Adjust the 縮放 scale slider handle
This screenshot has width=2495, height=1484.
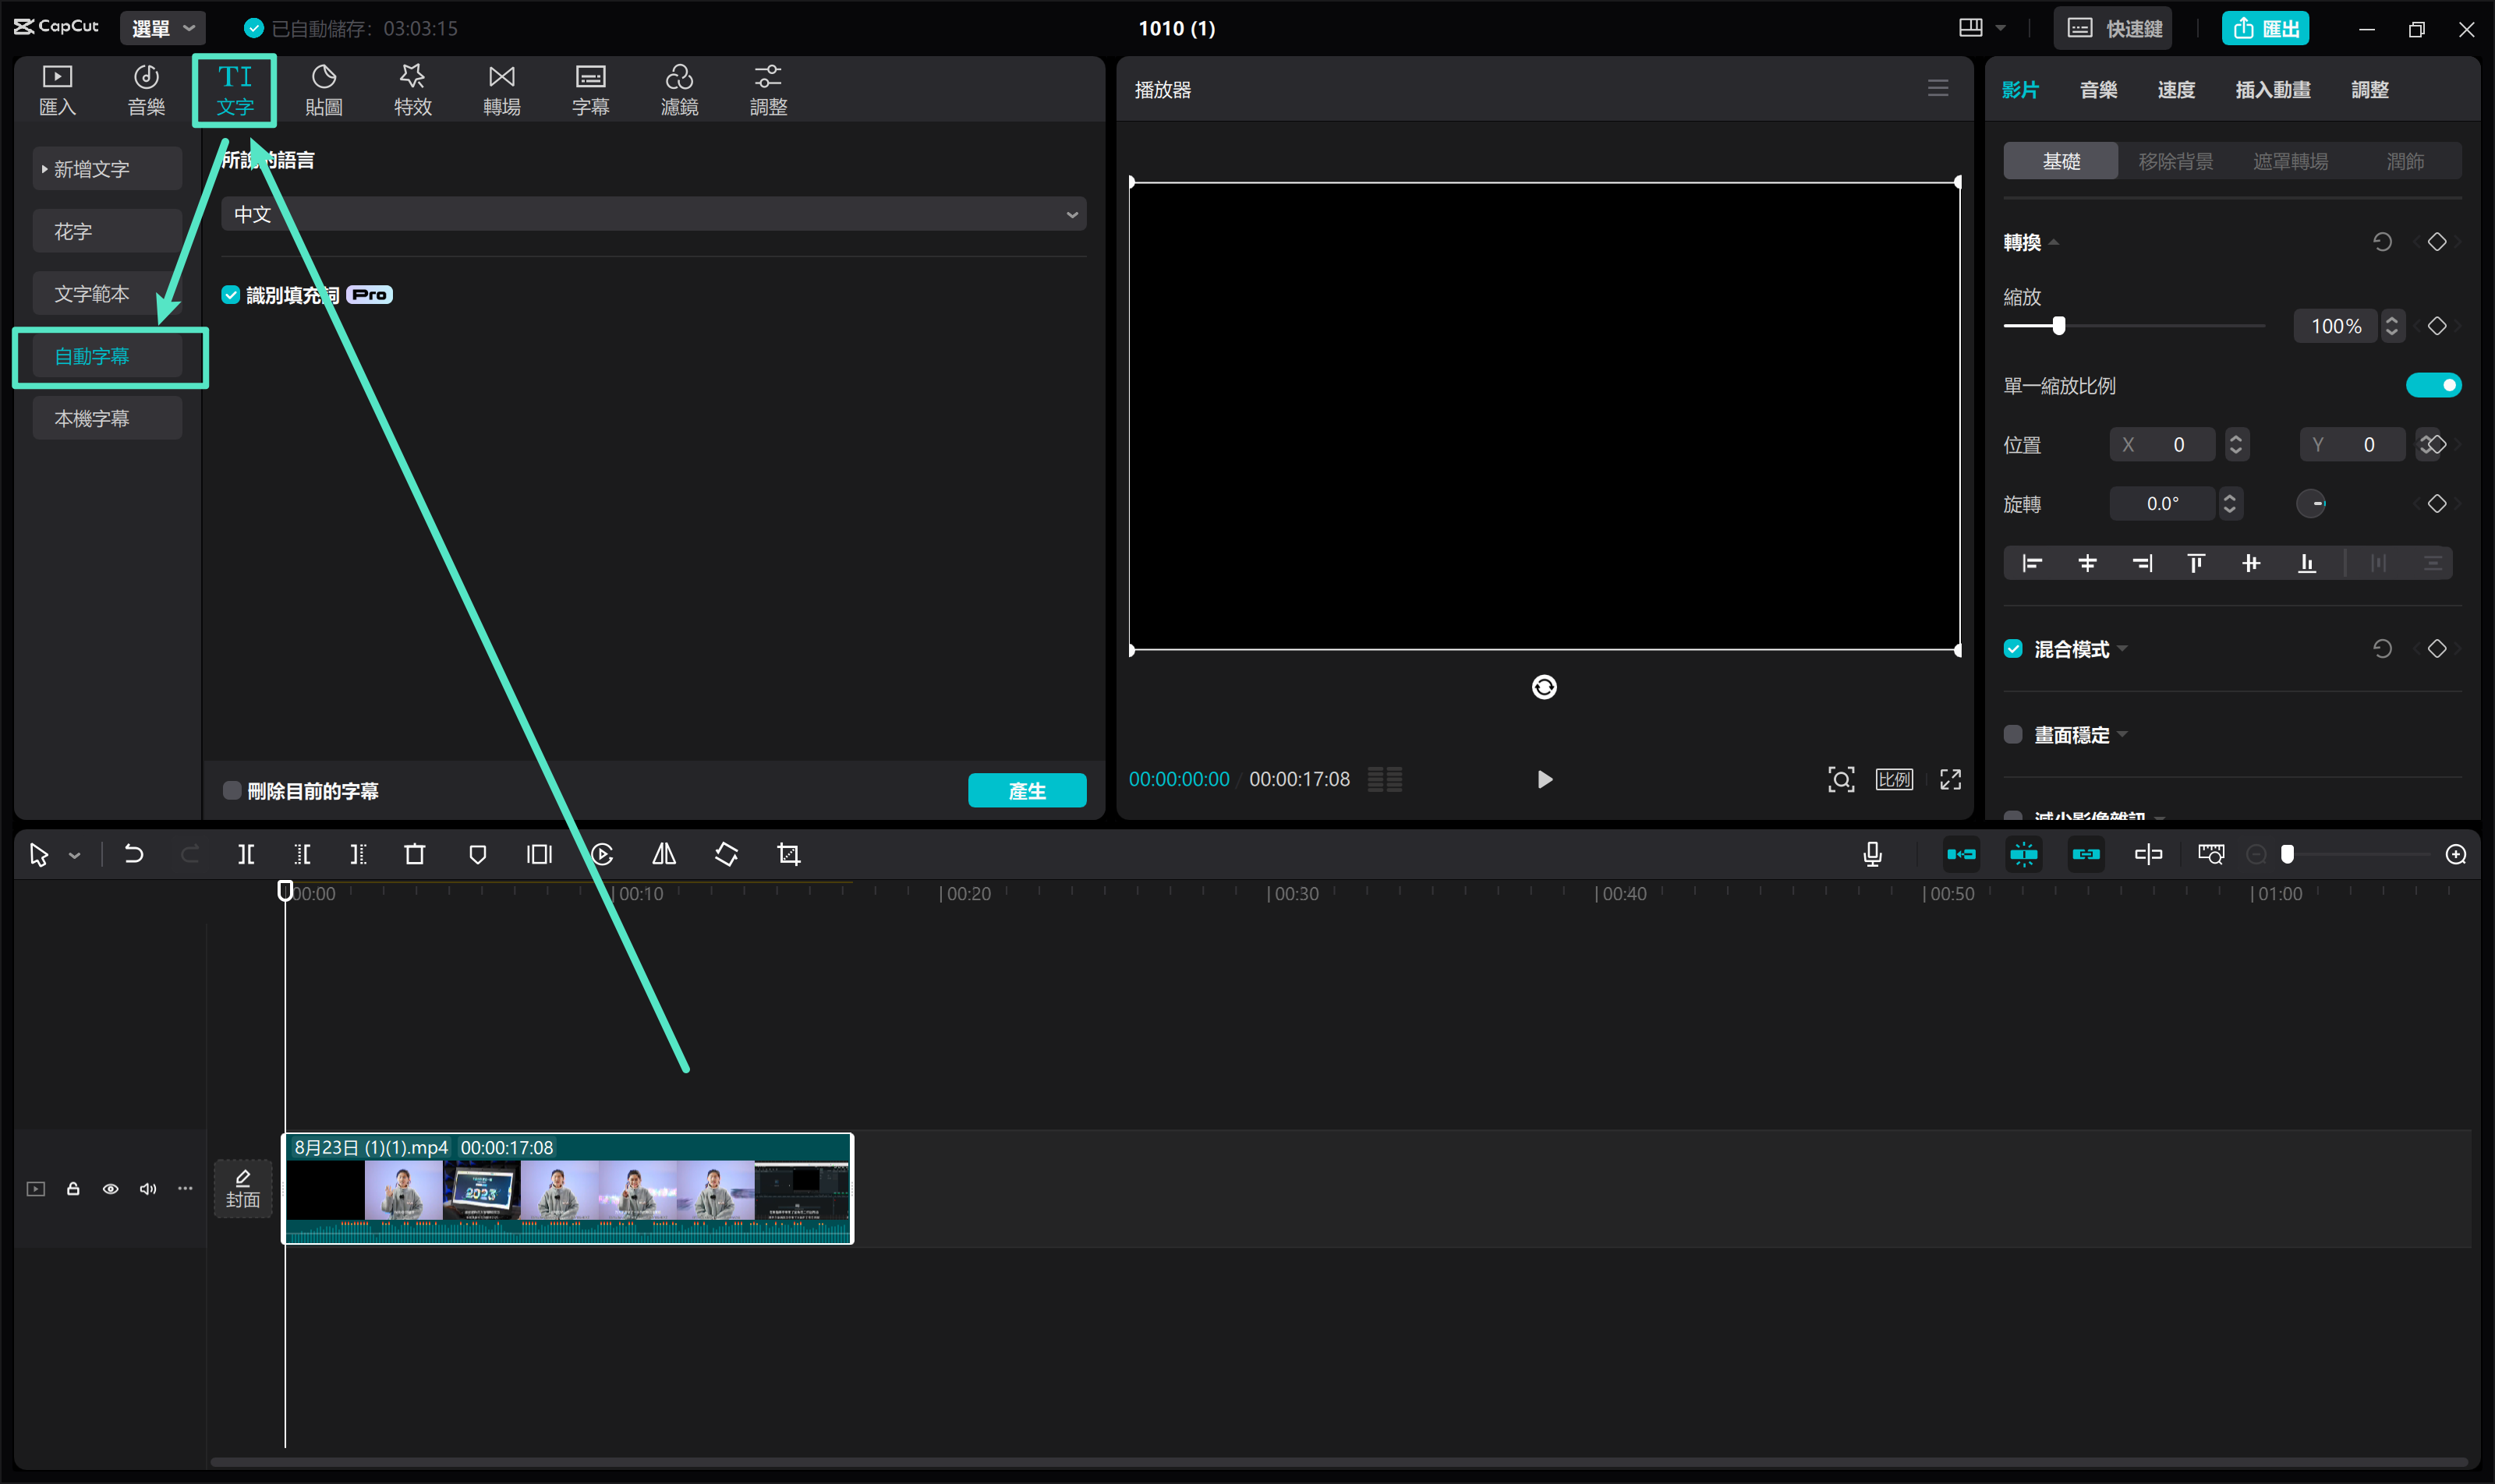[x=2059, y=326]
